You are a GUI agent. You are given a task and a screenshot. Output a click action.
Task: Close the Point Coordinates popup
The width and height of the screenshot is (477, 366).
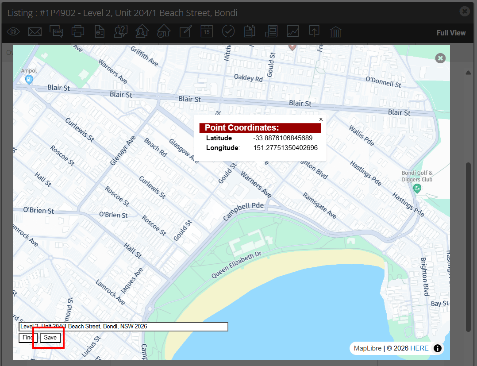click(321, 119)
